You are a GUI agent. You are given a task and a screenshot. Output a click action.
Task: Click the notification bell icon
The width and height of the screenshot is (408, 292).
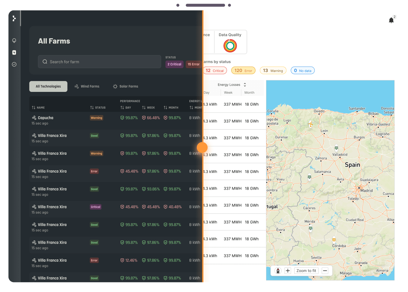click(391, 20)
